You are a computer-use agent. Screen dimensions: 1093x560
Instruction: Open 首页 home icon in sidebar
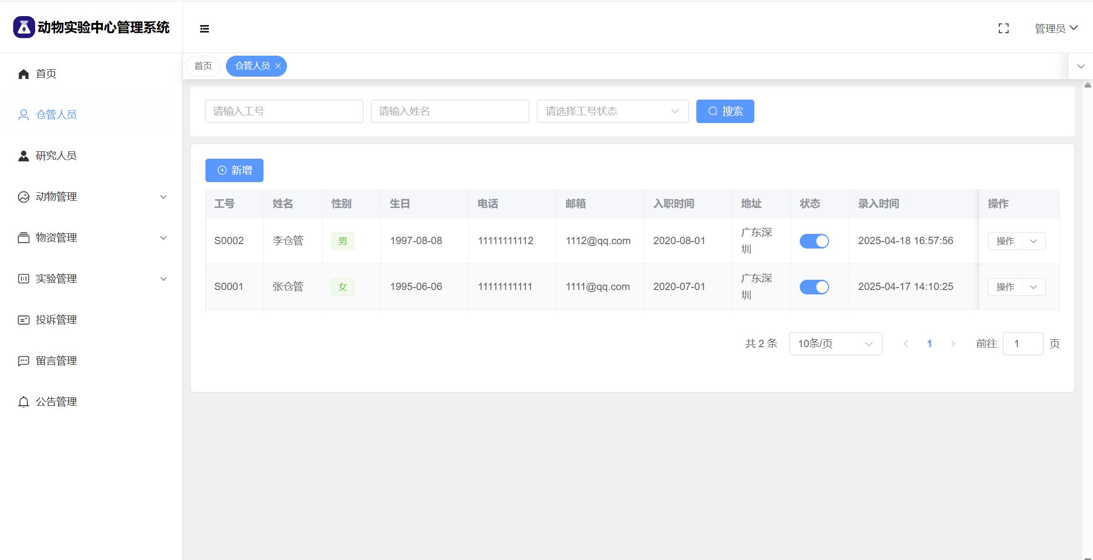point(23,74)
